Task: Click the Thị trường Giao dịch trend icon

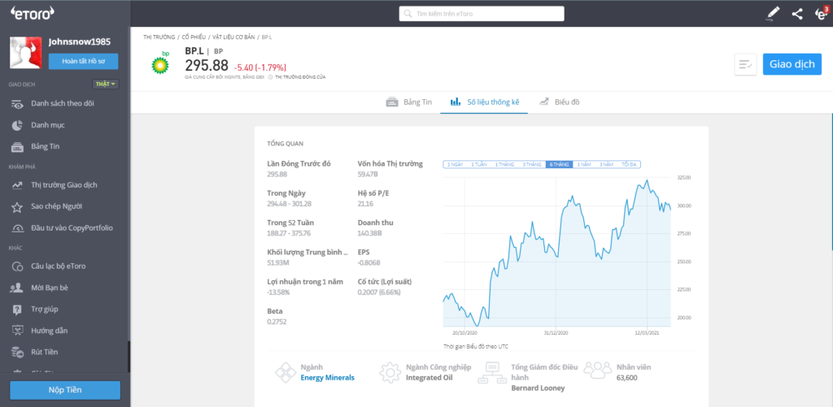Action: (x=18, y=185)
